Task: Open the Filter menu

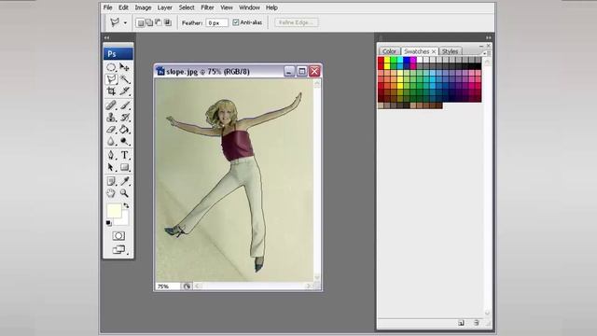Action: pos(207,7)
